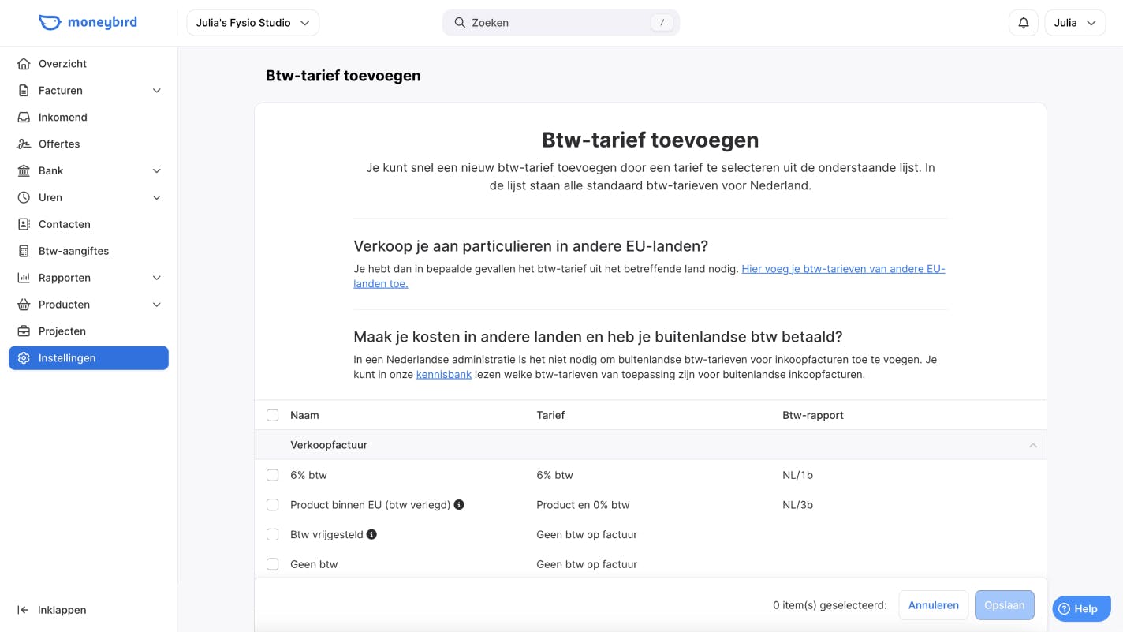The height and width of the screenshot is (632, 1123).
Task: Go to the Projecten section
Action: coord(62,331)
